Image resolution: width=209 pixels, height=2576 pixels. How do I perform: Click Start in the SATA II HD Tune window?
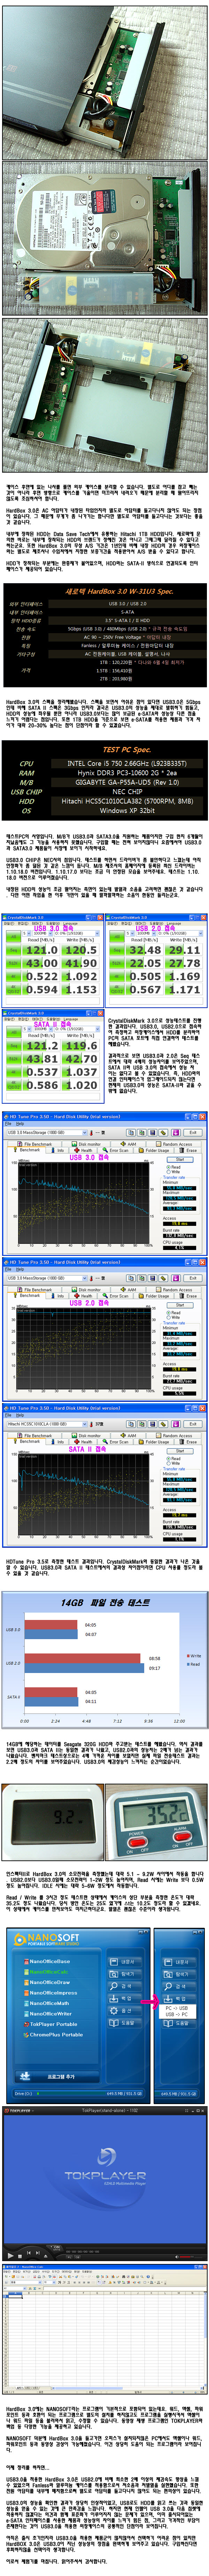tap(180, 1451)
